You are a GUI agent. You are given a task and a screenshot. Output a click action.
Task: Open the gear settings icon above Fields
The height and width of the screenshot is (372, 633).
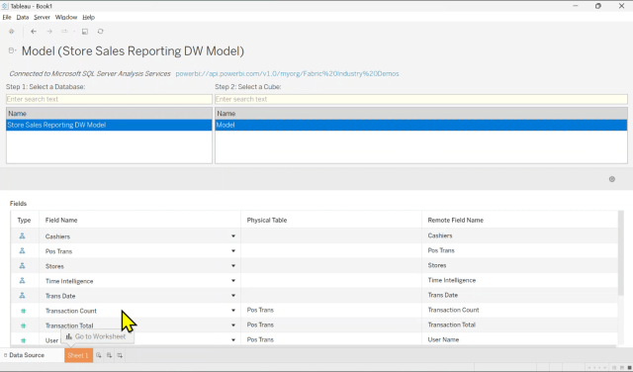pos(612,179)
